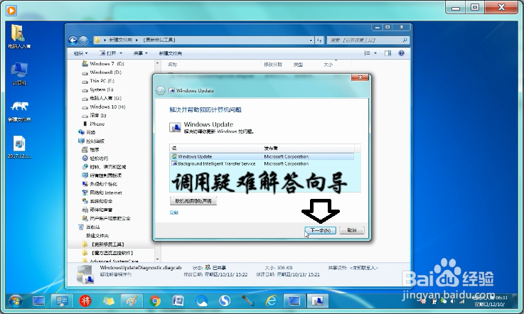Go back using the wizard's round back arrow
This screenshot has height=314, width=524.
coord(161,90)
